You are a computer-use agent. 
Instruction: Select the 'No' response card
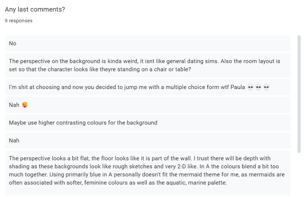148,43
